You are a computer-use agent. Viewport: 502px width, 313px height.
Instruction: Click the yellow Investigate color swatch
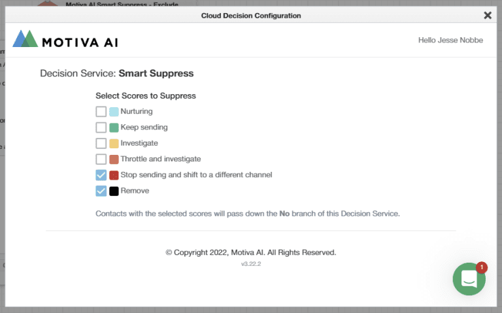pyautogui.click(x=114, y=143)
